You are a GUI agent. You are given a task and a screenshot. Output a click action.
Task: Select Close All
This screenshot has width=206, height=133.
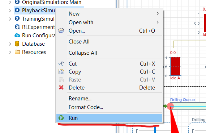click(109, 42)
